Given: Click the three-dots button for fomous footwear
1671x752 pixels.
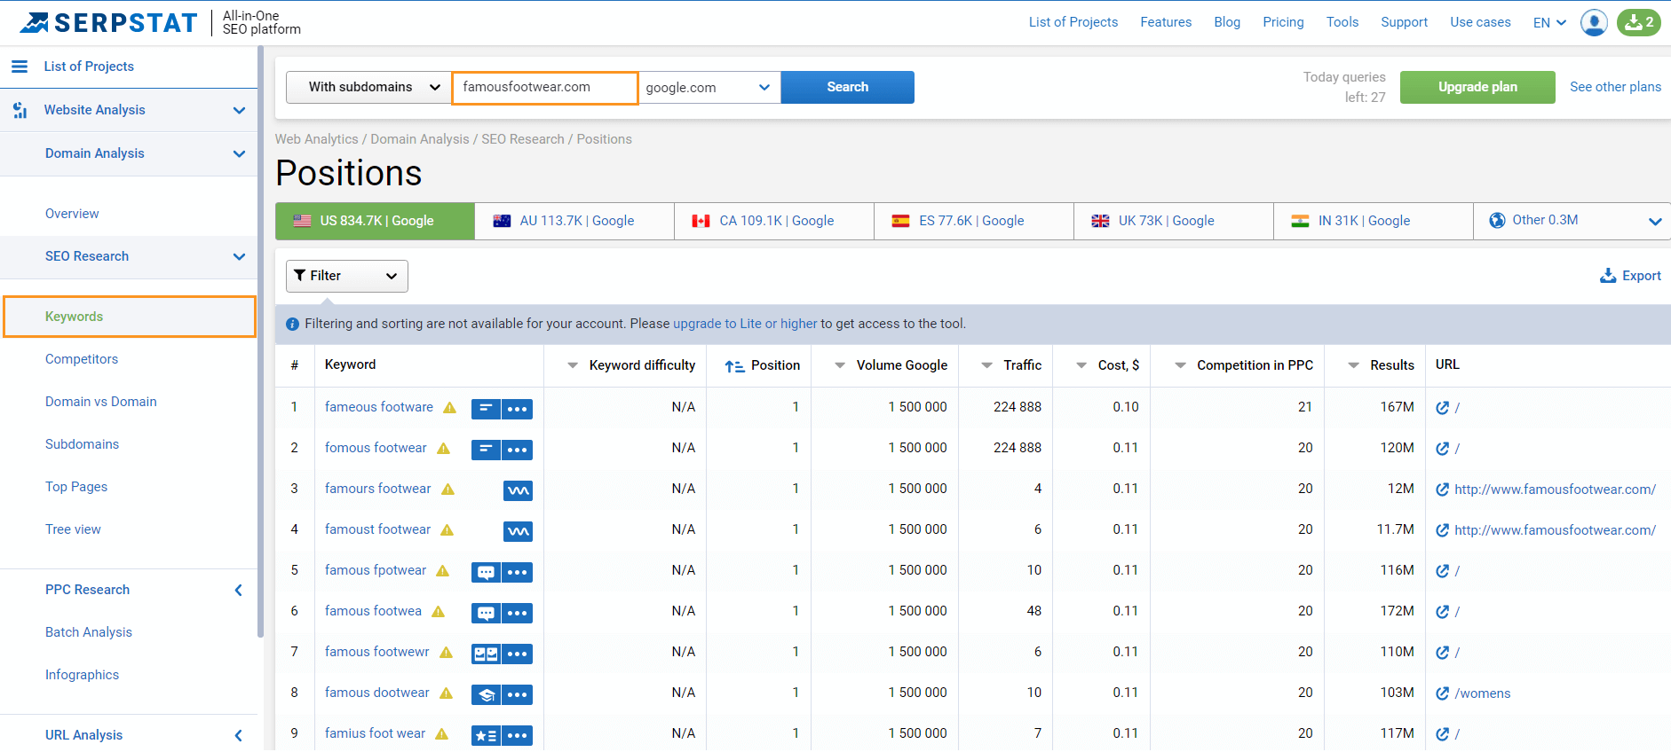Looking at the screenshot, I should 518,450.
